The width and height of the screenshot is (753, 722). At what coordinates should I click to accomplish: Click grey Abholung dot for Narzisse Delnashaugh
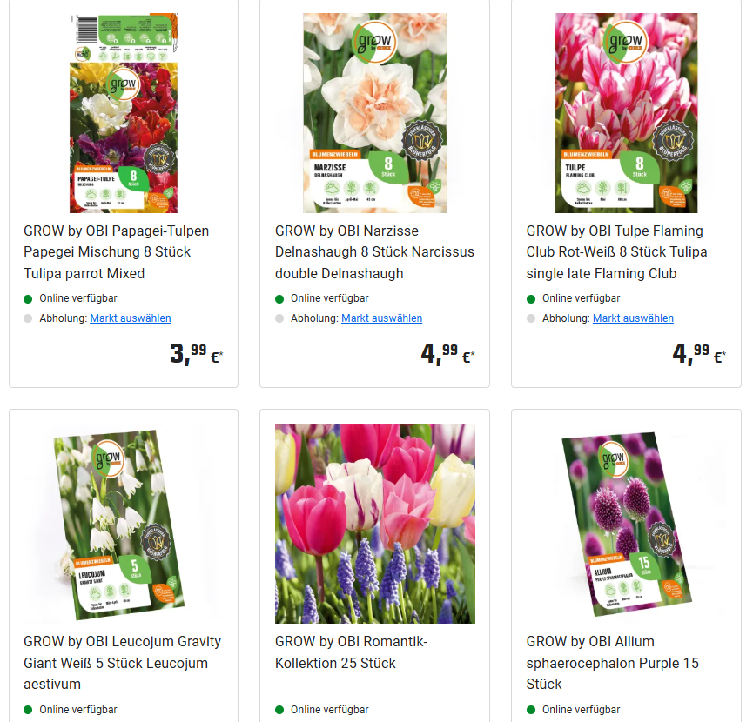pyautogui.click(x=279, y=318)
